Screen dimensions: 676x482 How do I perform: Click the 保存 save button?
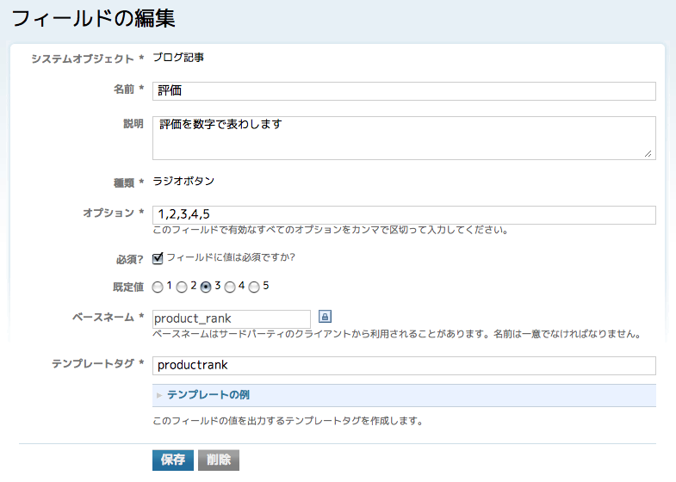173,460
